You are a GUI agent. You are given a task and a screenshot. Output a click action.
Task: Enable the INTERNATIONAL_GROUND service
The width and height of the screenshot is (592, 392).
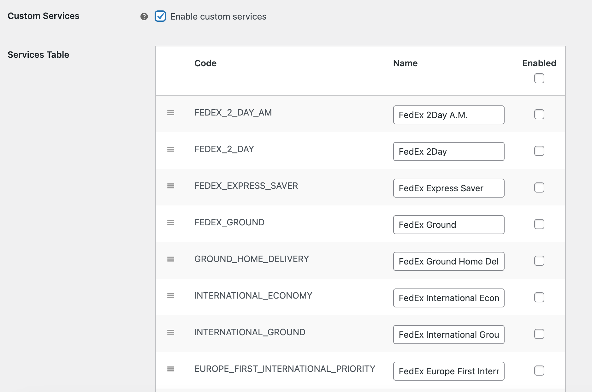point(539,334)
